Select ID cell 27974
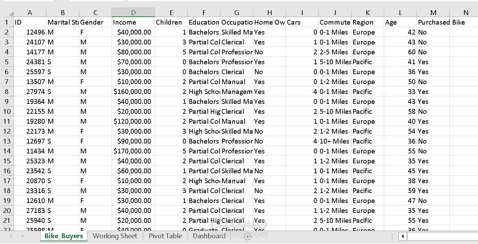The height and width of the screenshot is (244, 478). click(30, 92)
